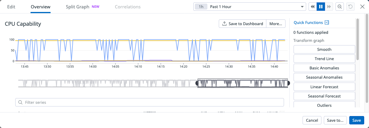The image size is (369, 128).
Task: Rewind the time range backward
Action: click(x=312, y=7)
